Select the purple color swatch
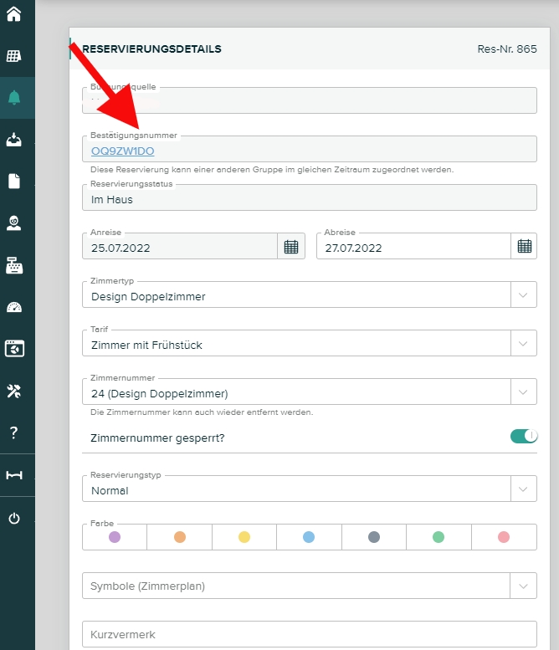 coord(115,537)
